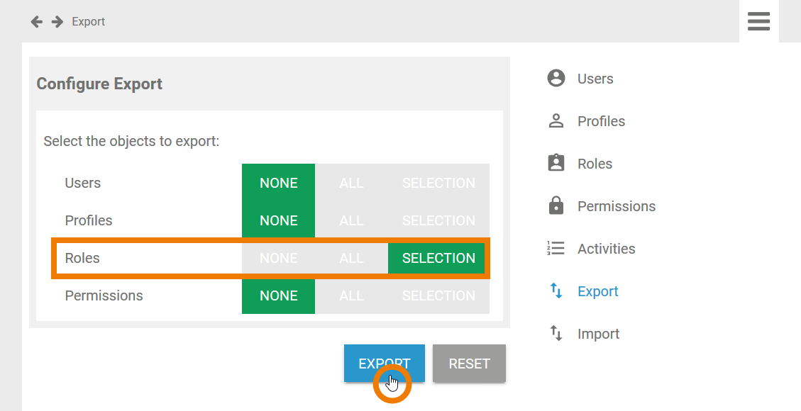
Task: Set Permissions export to SELECTION
Action: tap(438, 295)
